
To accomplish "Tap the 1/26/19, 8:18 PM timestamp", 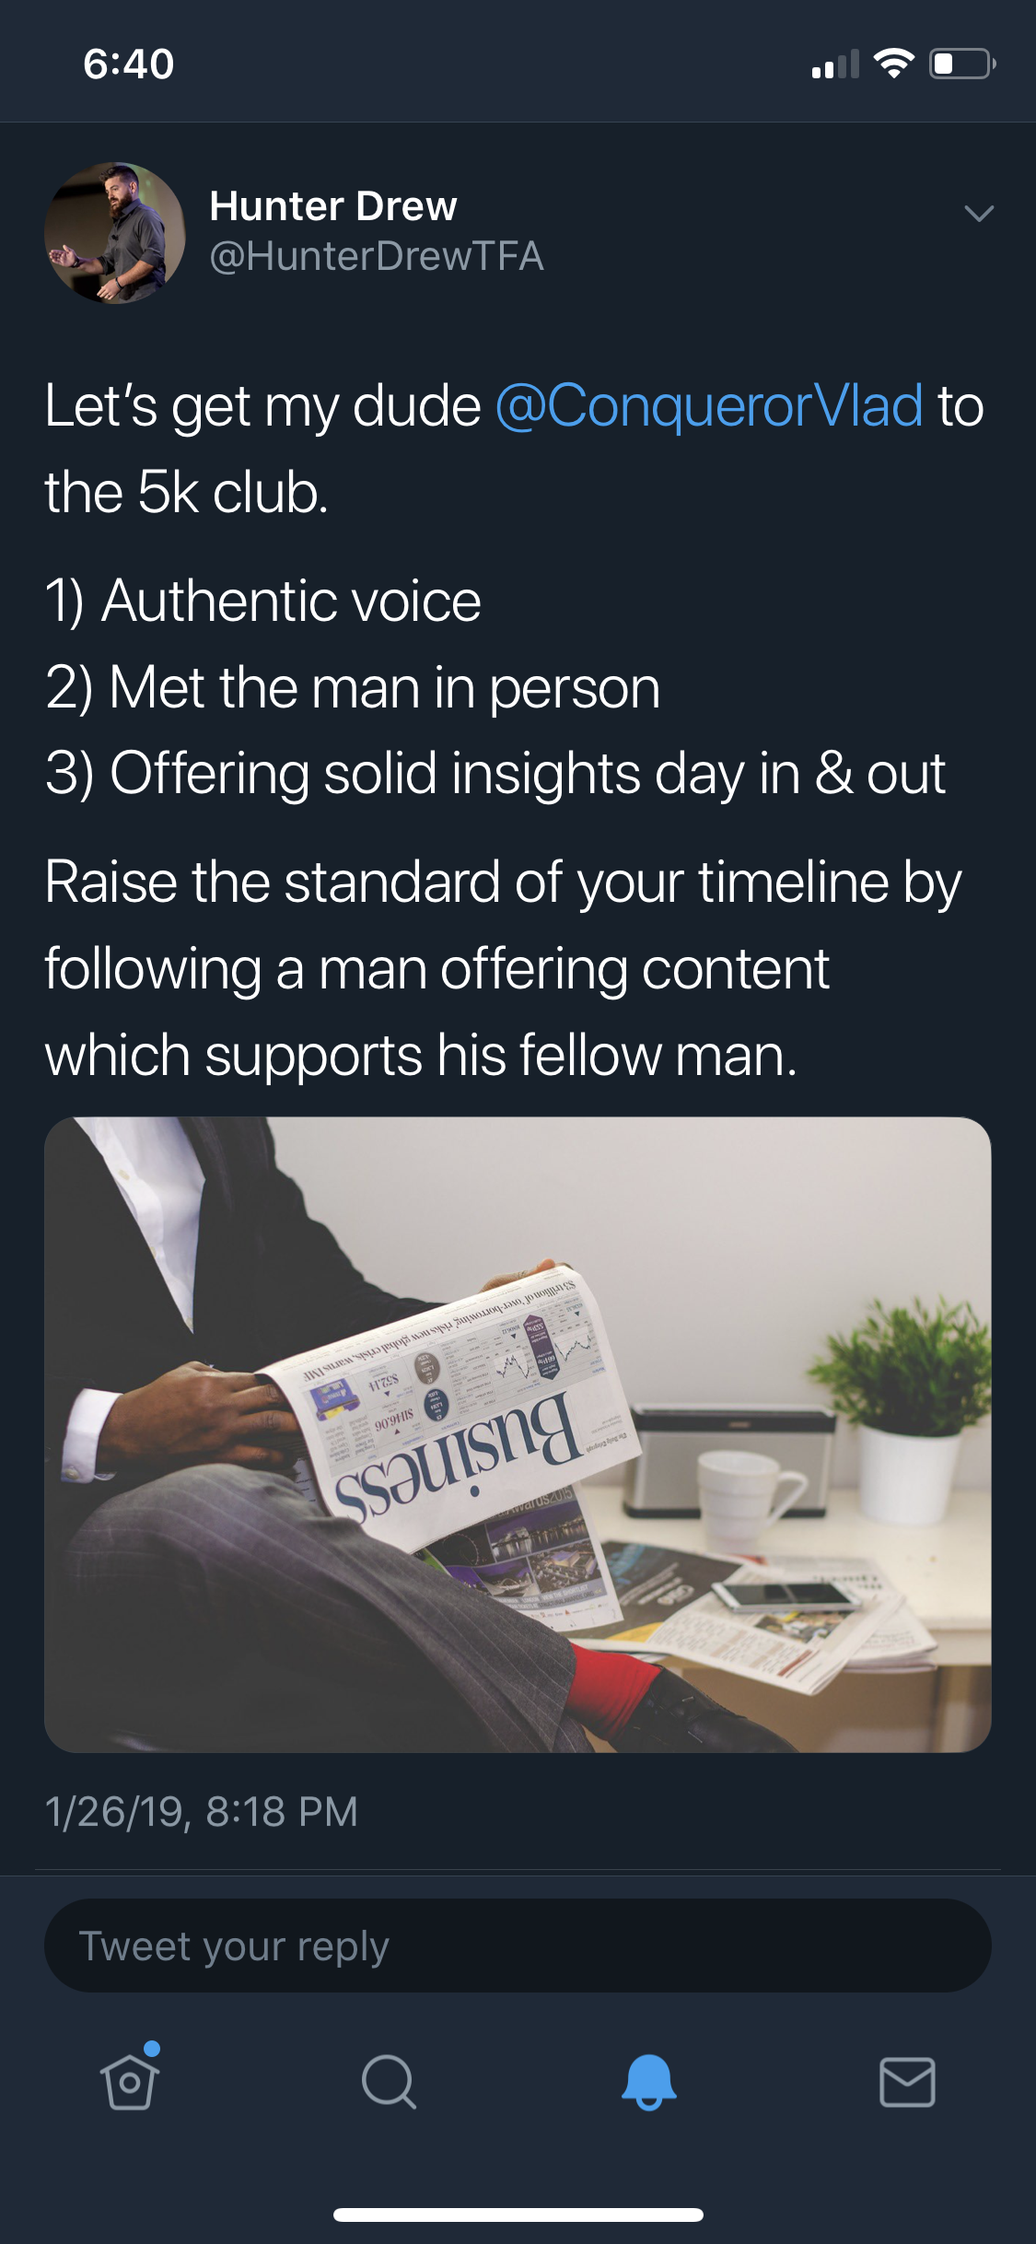I will 201,1811.
